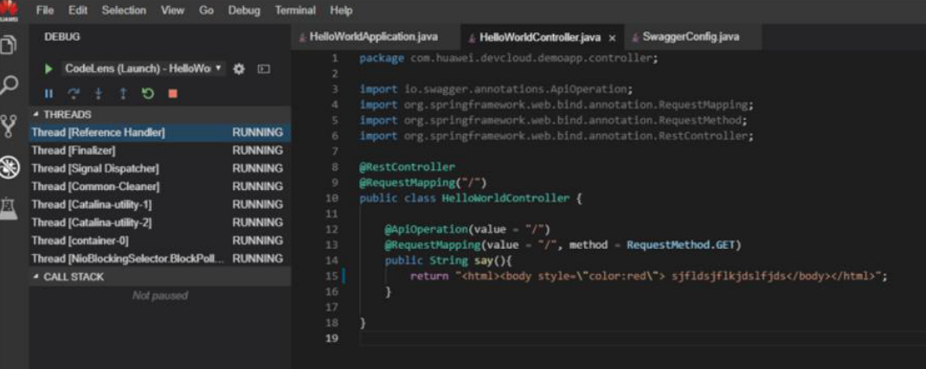Open the CodeLens (Launch) configuration dropdown
Image resolution: width=926 pixels, height=369 pixels.
click(144, 68)
